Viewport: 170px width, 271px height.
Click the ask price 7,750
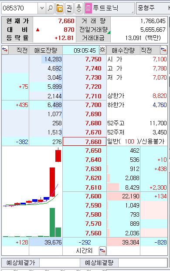pos(93,59)
